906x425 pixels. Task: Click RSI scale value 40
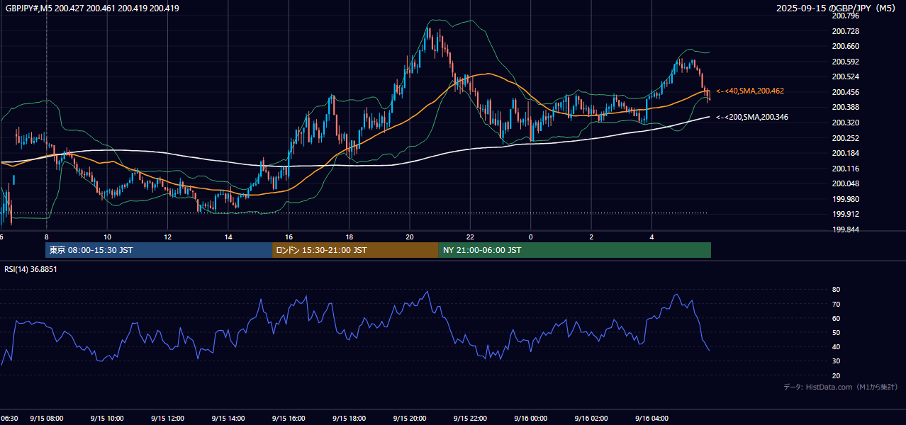836,347
